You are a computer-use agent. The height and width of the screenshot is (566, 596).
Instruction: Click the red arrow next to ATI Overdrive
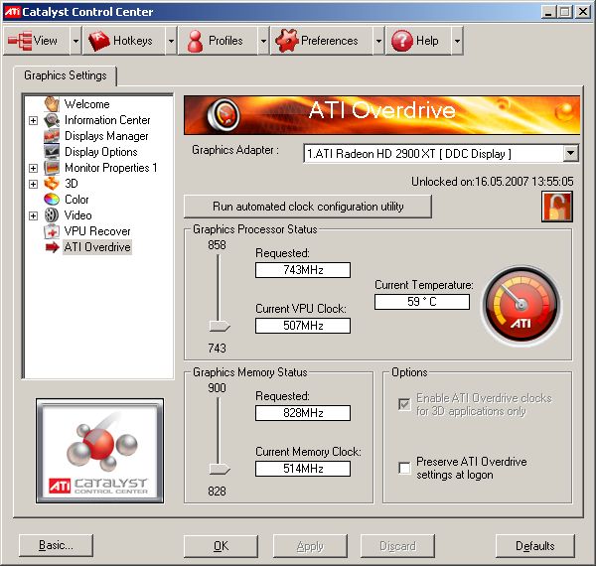pyautogui.click(x=52, y=247)
